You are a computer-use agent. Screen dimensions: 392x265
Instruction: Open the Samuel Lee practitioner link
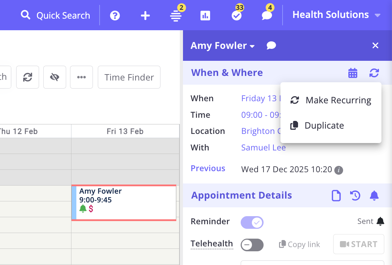point(263,148)
